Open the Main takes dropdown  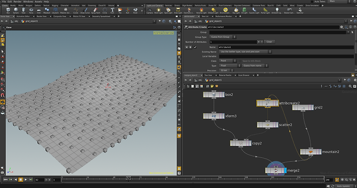(340, 1)
